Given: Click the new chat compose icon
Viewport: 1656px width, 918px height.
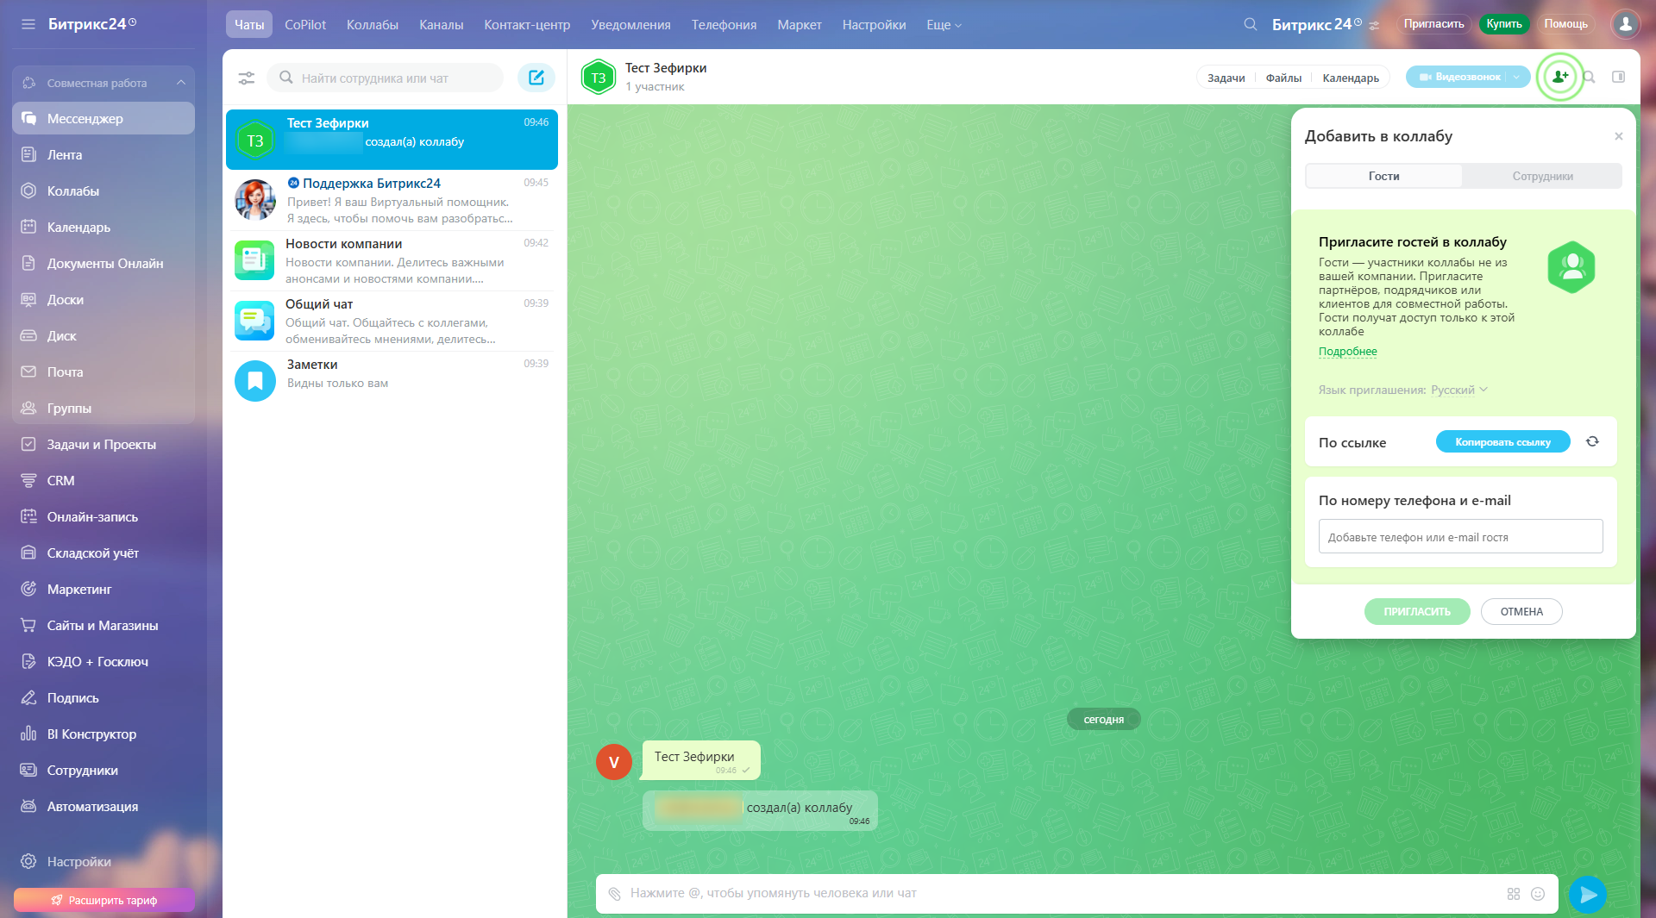Looking at the screenshot, I should [536, 78].
